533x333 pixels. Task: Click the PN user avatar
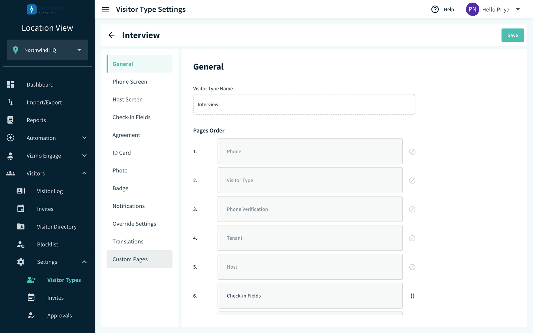click(x=472, y=9)
